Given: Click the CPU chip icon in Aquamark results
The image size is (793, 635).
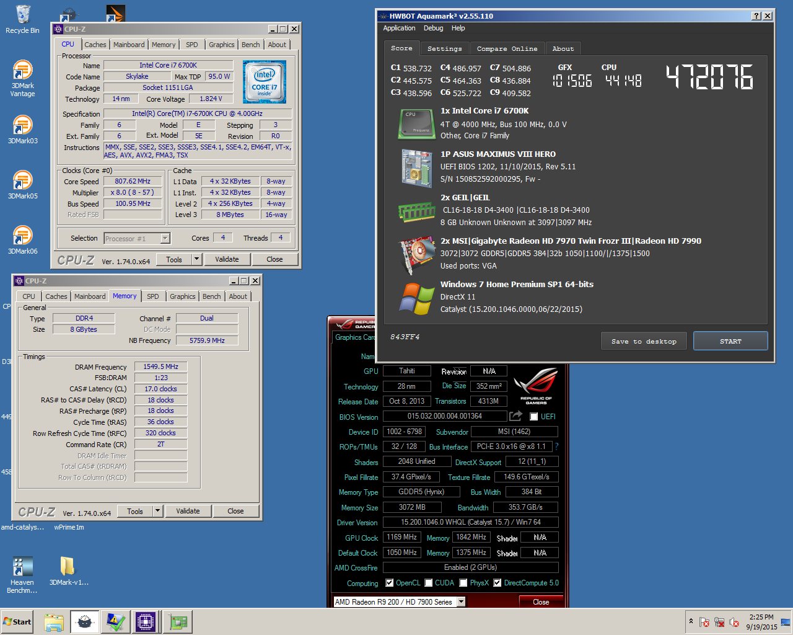Looking at the screenshot, I should 416,123.
